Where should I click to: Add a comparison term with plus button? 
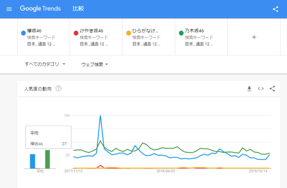point(254,37)
